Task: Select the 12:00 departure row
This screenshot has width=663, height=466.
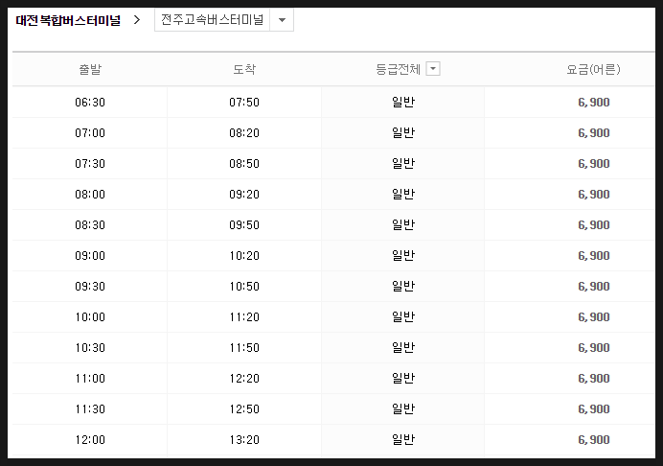Action: [x=333, y=440]
